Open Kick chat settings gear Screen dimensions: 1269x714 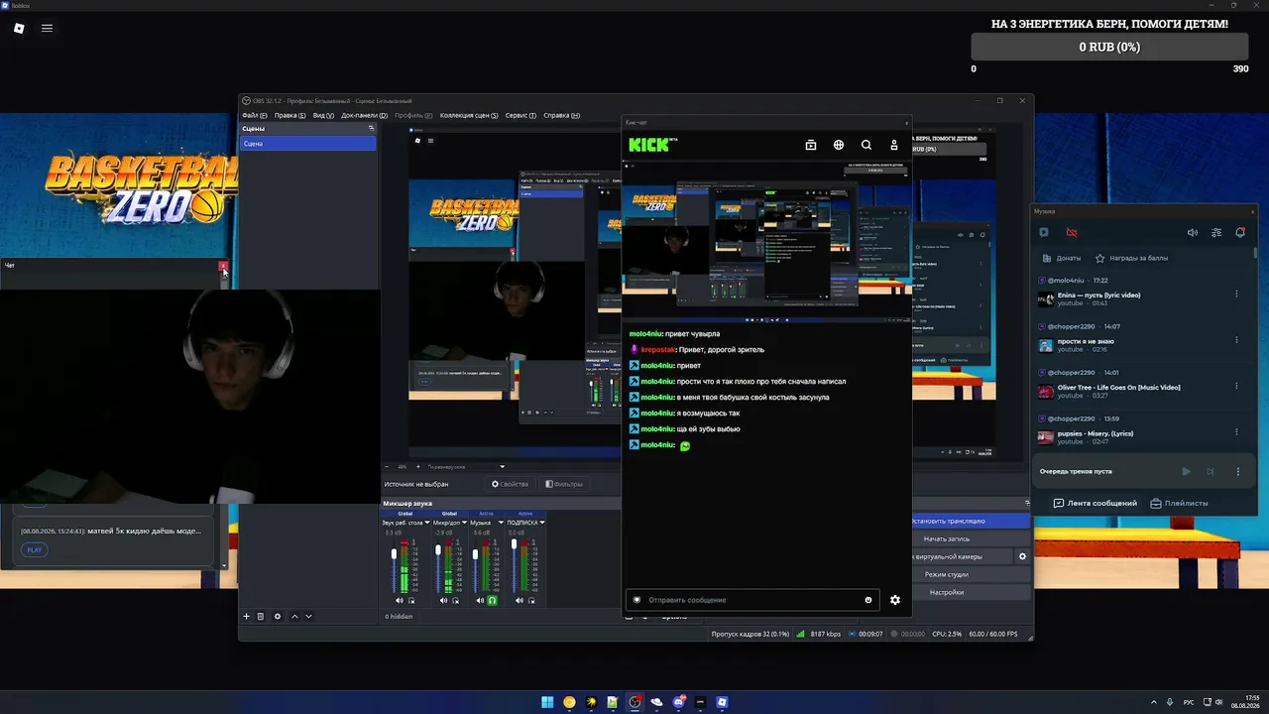895,600
